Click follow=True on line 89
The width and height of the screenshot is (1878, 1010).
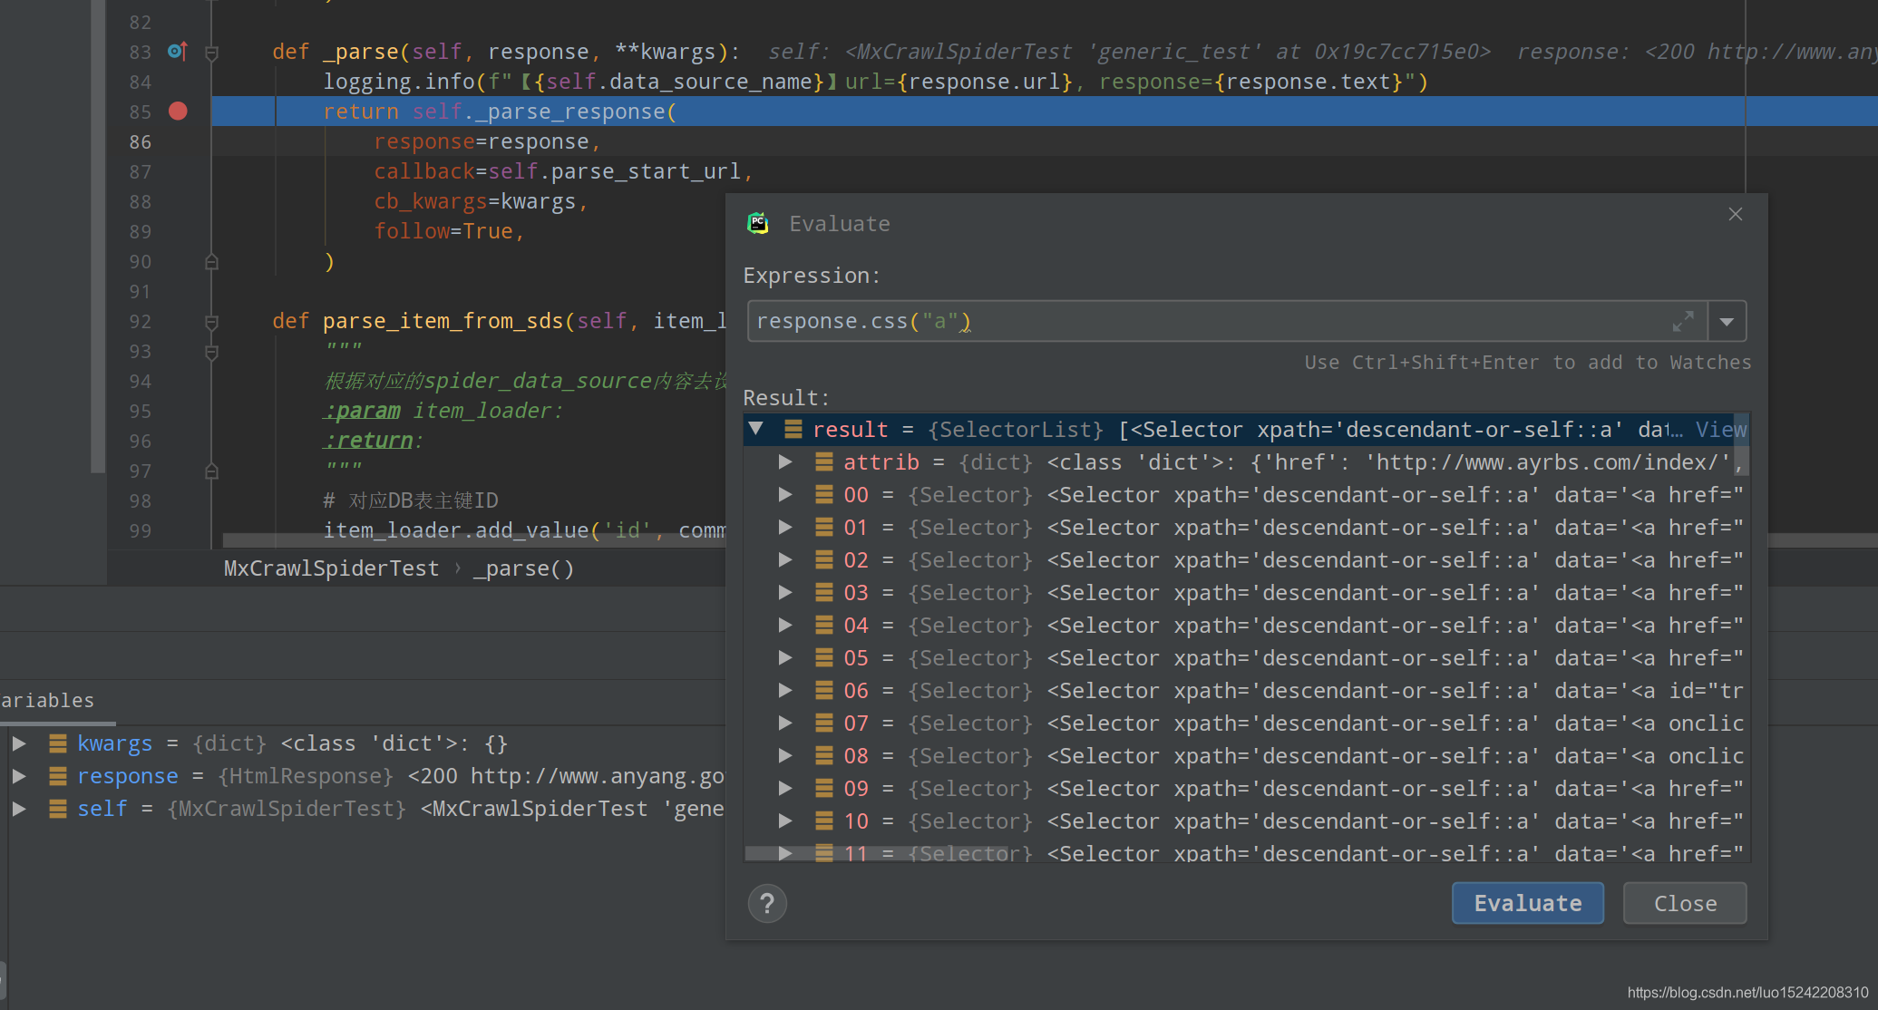pos(443,231)
